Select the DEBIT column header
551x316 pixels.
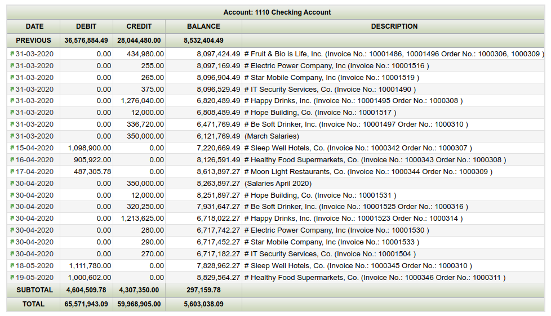[86, 26]
